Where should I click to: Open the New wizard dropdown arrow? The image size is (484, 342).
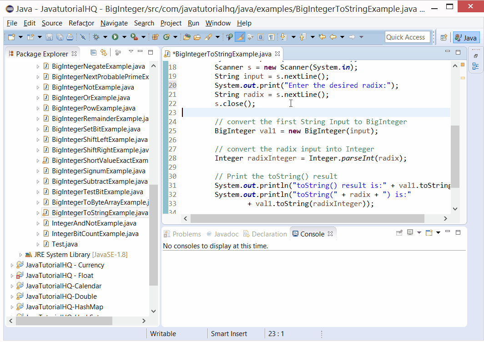(21, 36)
